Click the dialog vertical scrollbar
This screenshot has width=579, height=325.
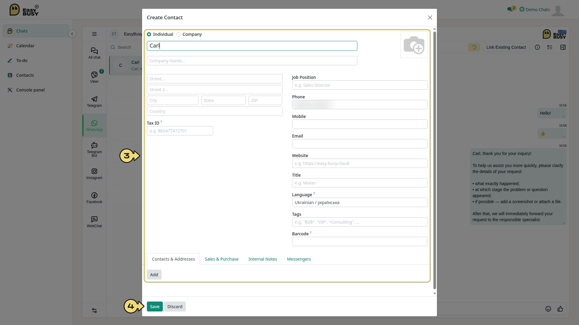click(435, 160)
